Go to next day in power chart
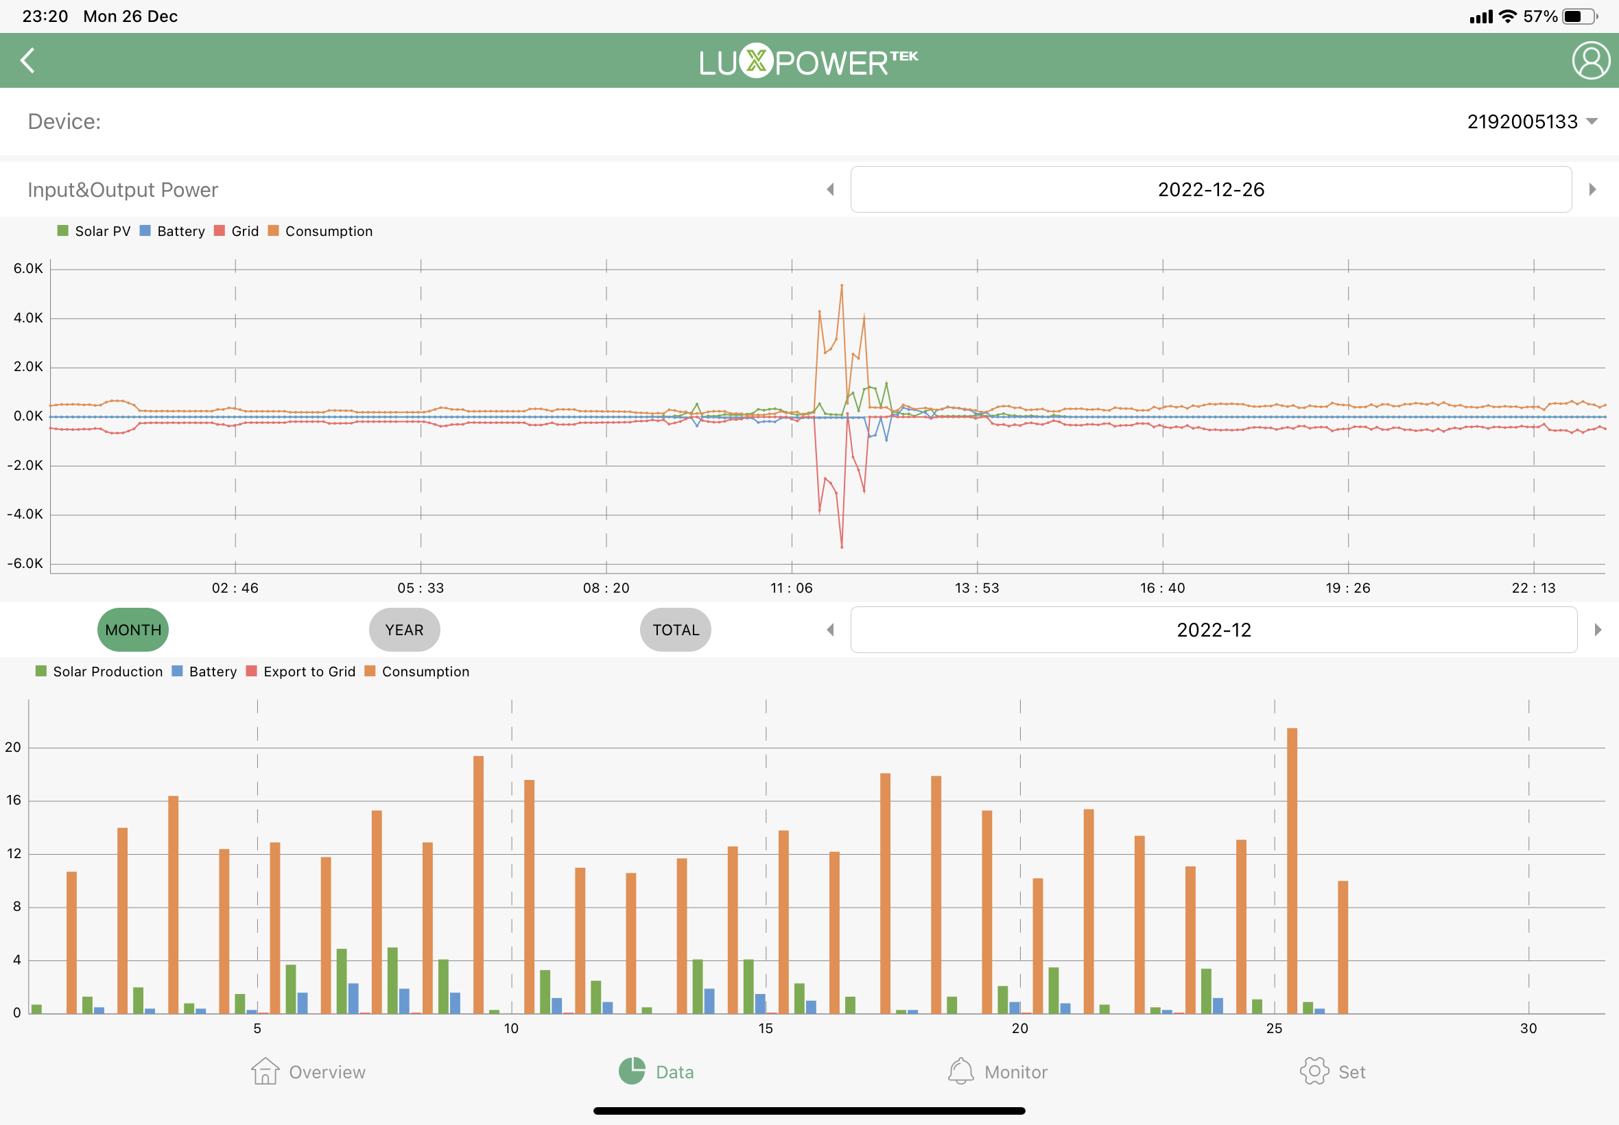 [1592, 189]
